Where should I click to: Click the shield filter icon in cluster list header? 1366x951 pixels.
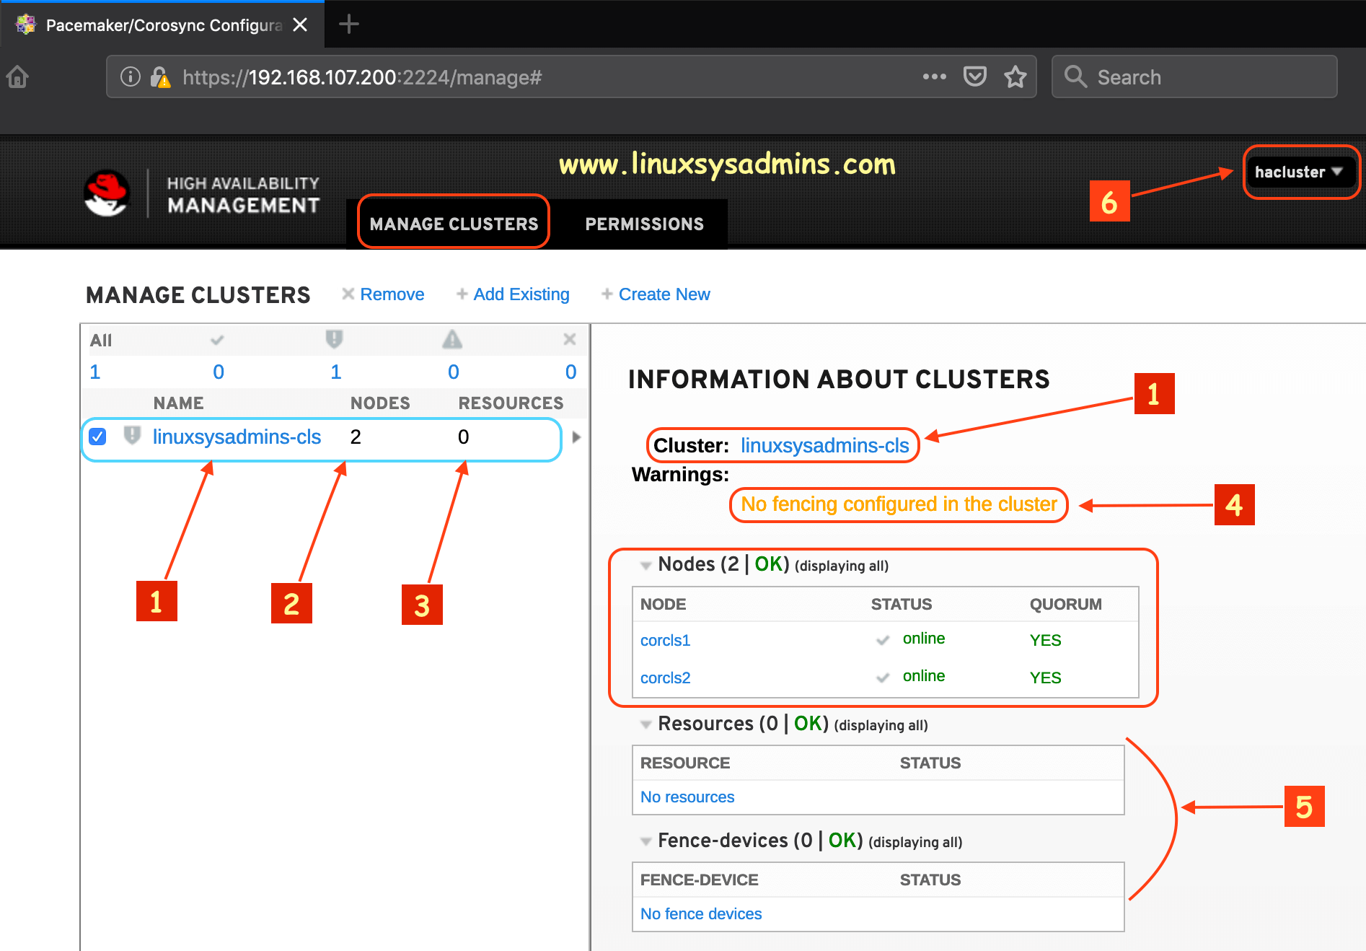point(334,339)
